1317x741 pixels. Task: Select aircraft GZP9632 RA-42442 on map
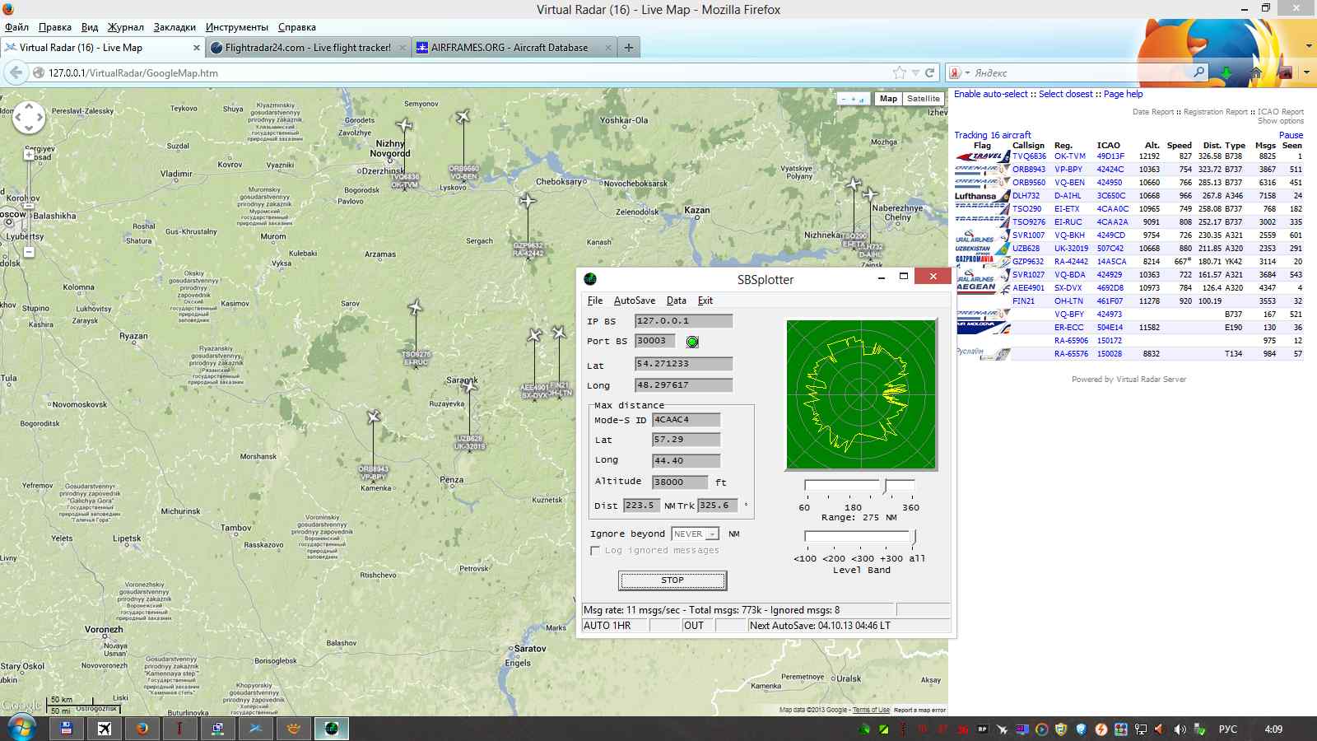tap(528, 200)
